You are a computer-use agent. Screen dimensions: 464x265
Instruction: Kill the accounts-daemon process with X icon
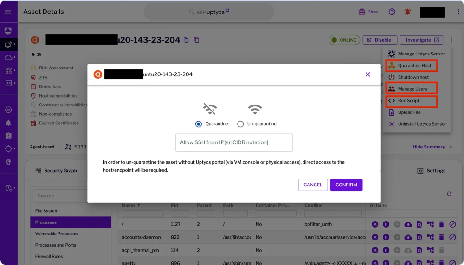click(x=375, y=237)
